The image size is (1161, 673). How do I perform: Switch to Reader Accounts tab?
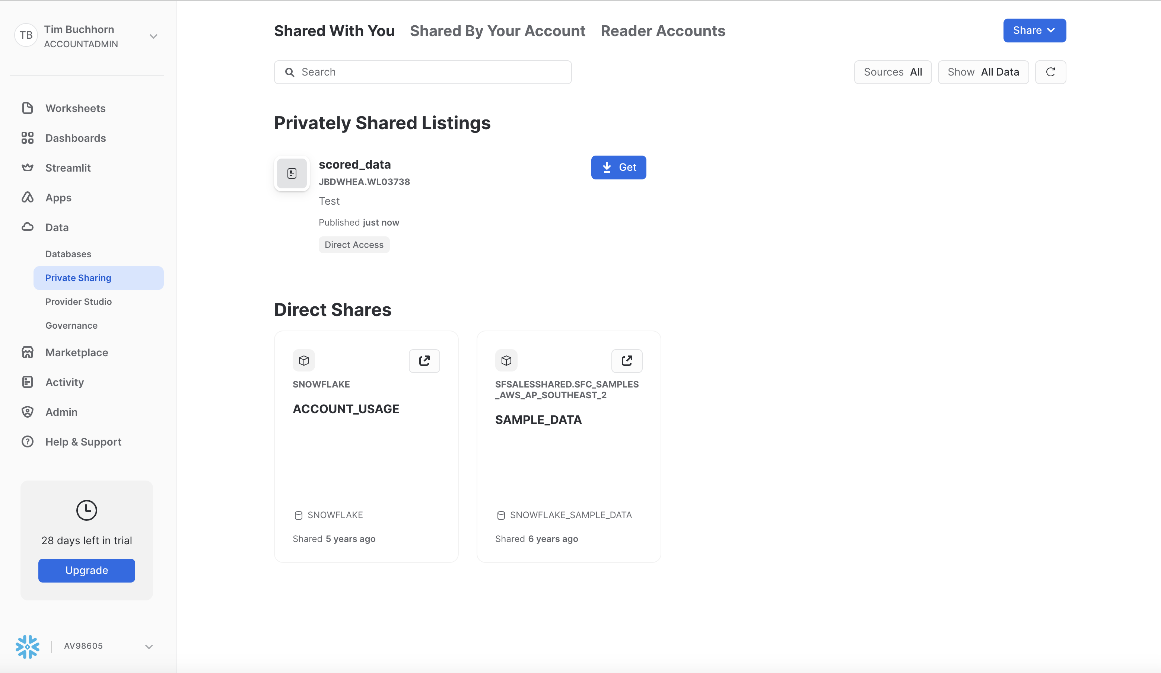662,31
